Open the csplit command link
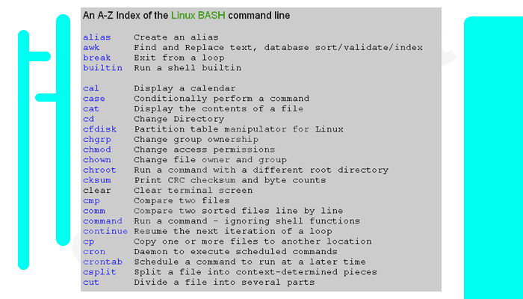This screenshot has height=299, width=523. (x=99, y=272)
